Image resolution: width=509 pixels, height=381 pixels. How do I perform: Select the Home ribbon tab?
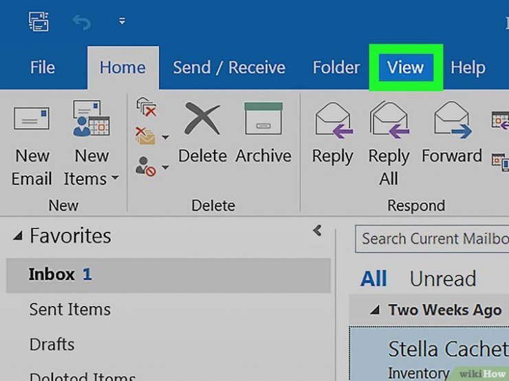[122, 67]
